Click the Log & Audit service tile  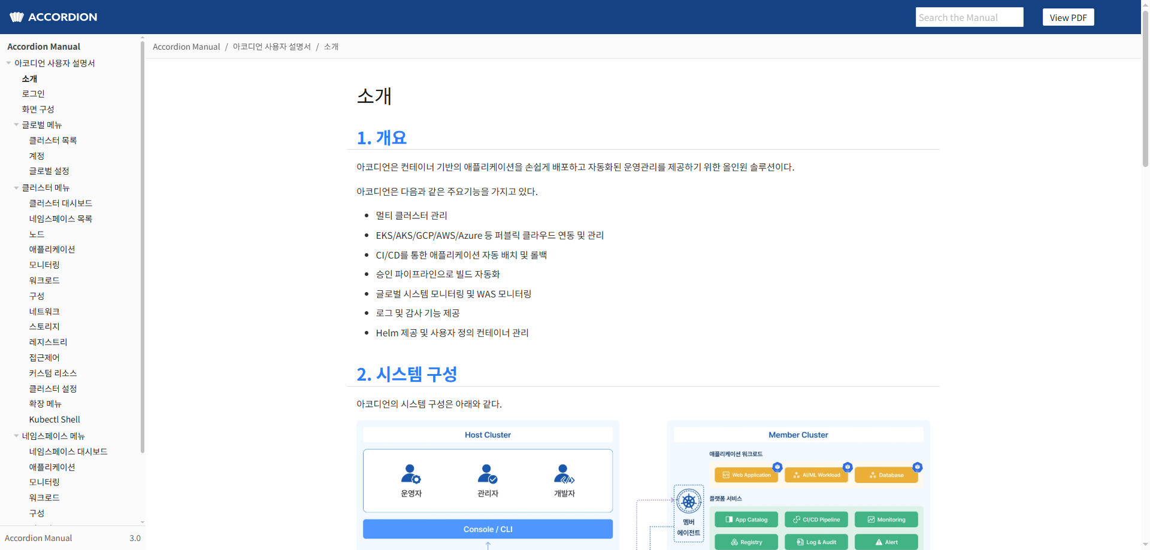point(816,542)
